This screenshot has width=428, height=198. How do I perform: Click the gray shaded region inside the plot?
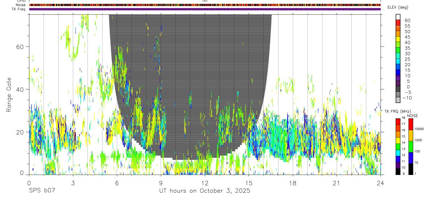[190, 87]
